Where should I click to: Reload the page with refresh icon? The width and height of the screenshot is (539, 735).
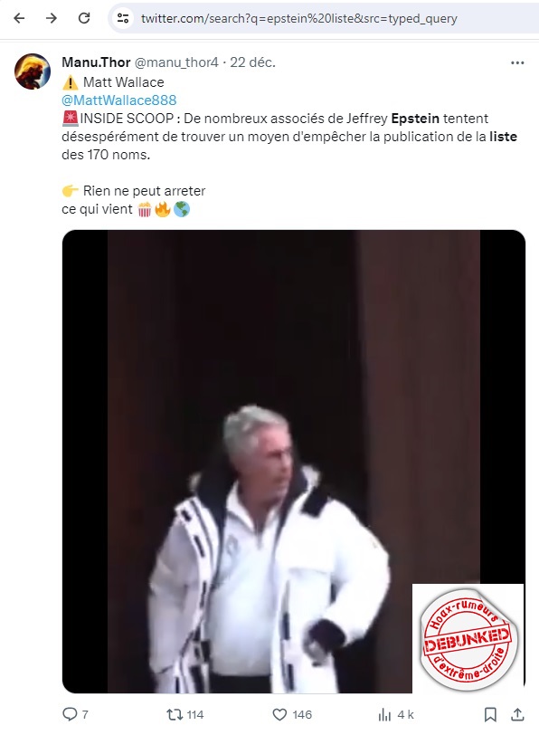(x=84, y=18)
